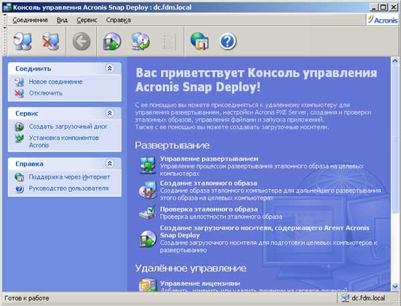Open the Сервис menu in menu bar

[x=87, y=20]
